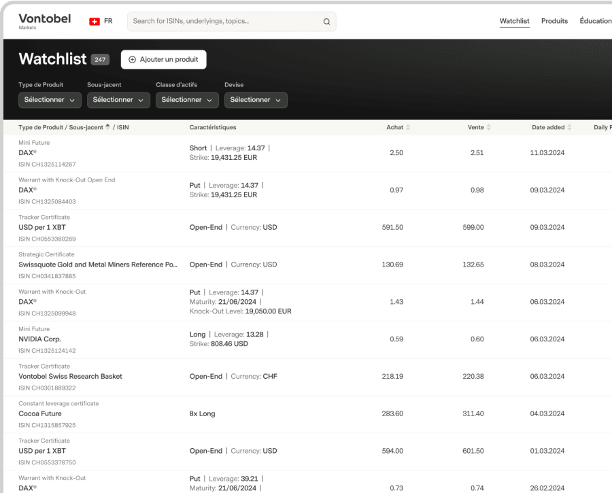Click Vente price 601.50
The image size is (612, 493).
point(473,451)
